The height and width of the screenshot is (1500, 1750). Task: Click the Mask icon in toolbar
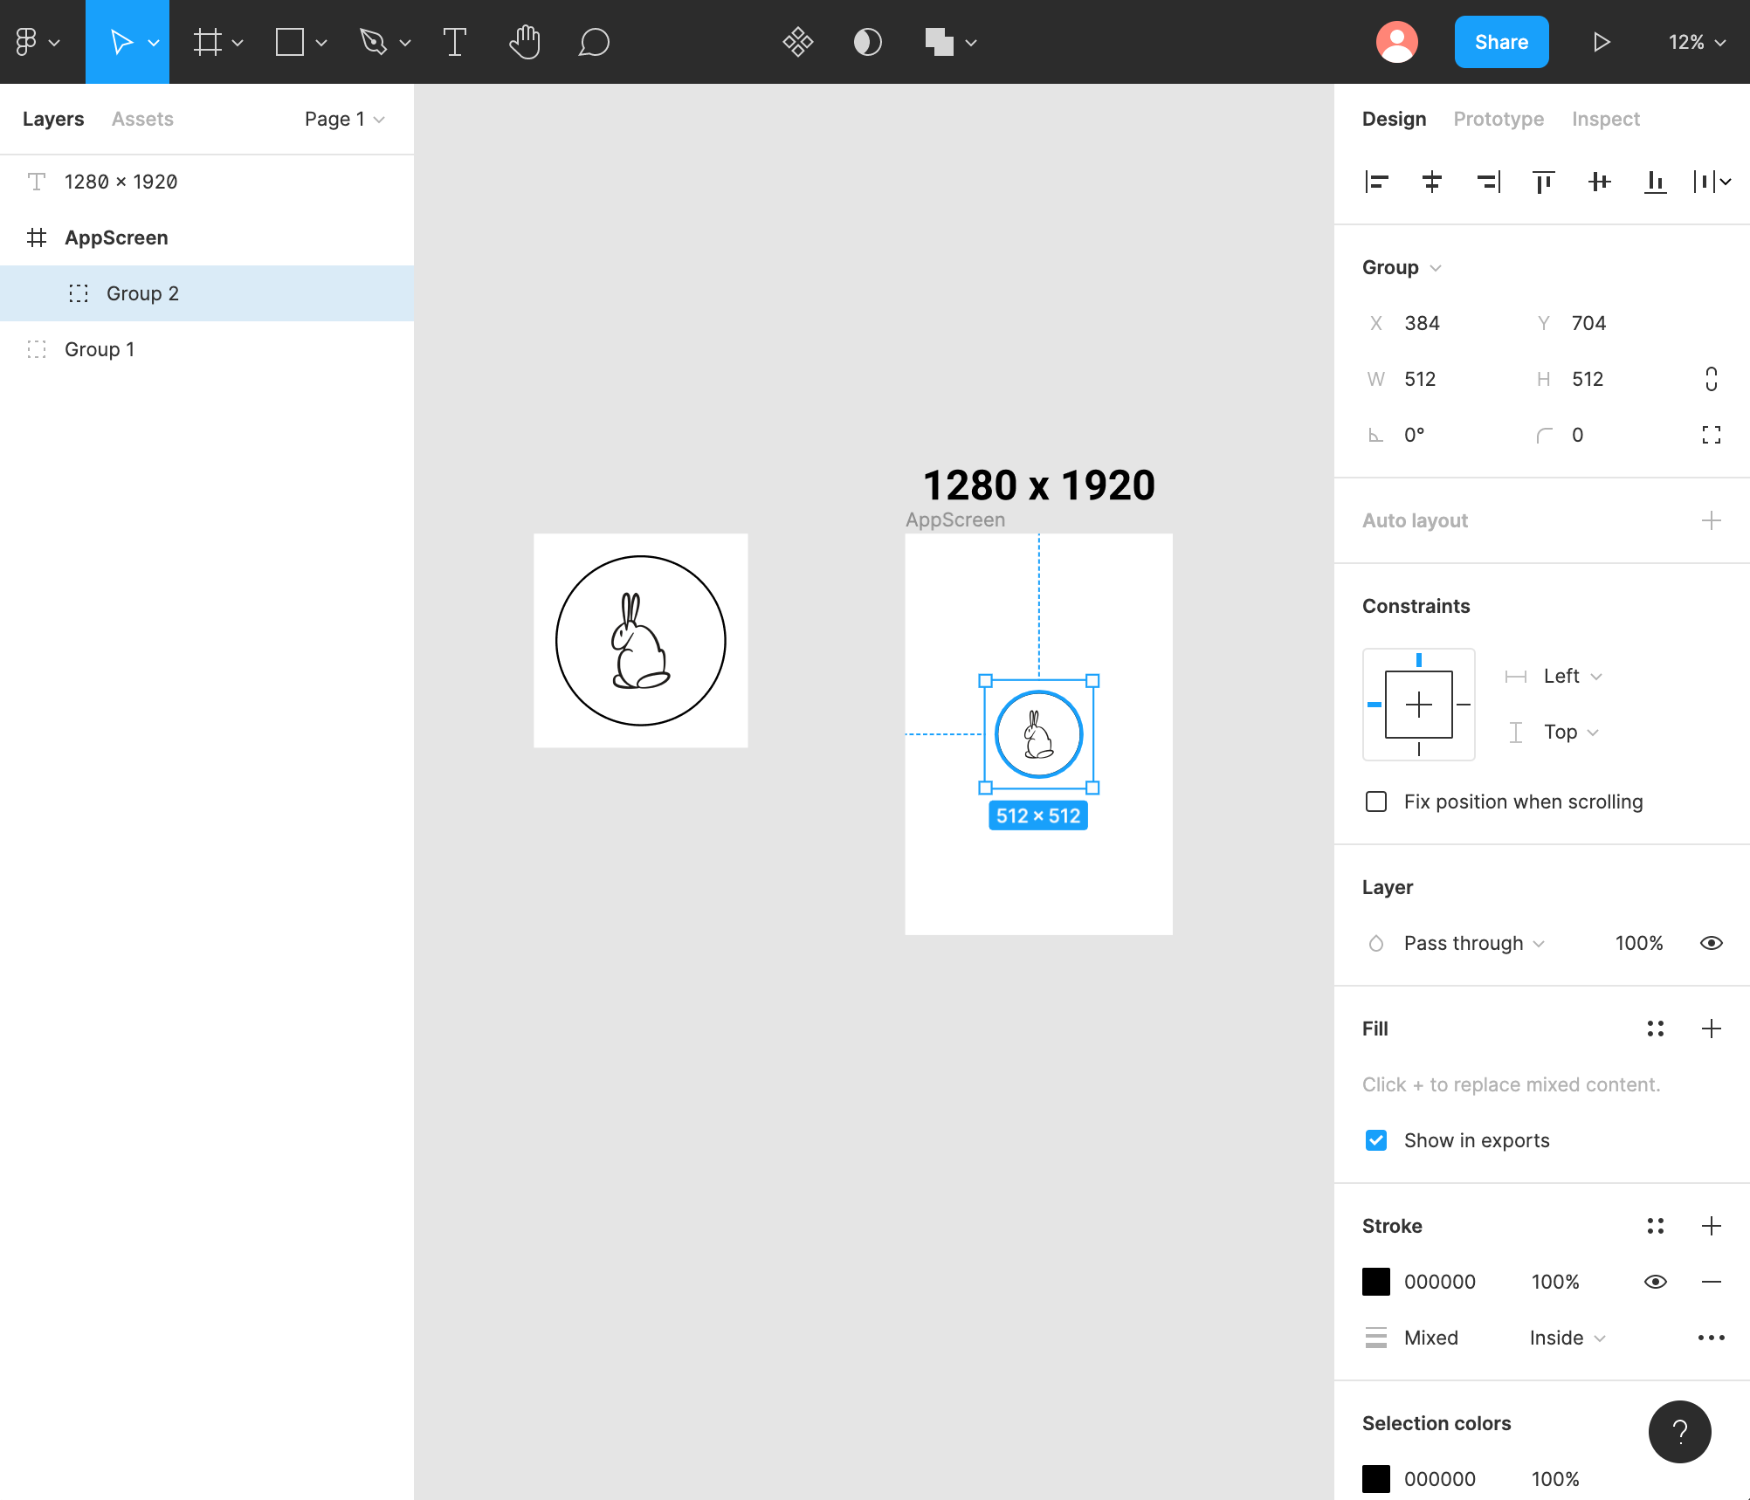(867, 42)
